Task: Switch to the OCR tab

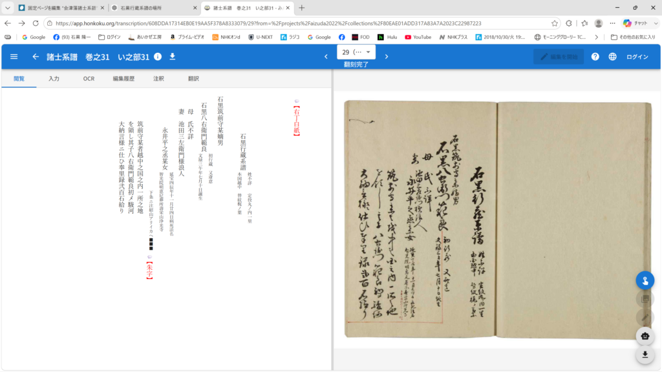Action: point(89,78)
